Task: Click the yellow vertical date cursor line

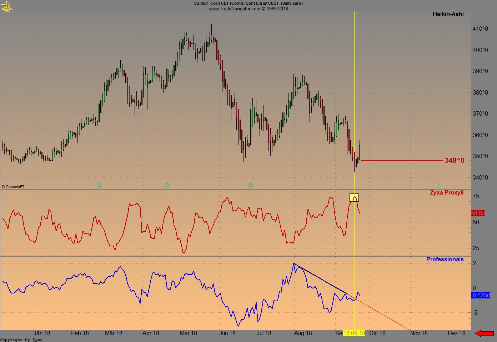Action: [354, 107]
